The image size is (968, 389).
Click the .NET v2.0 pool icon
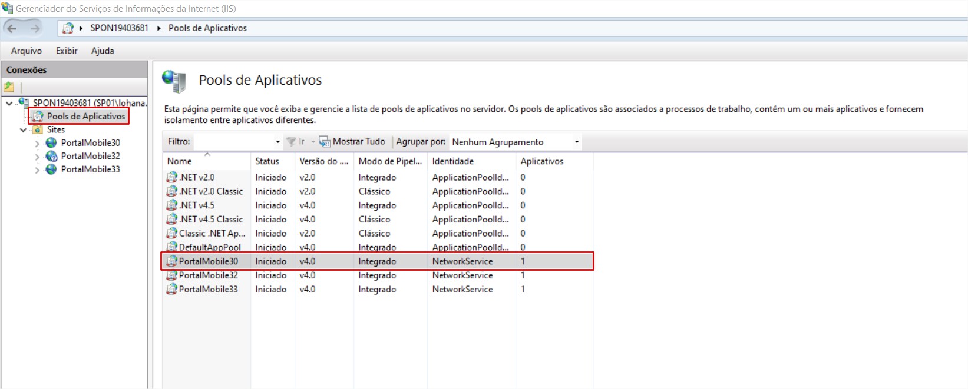pos(171,177)
